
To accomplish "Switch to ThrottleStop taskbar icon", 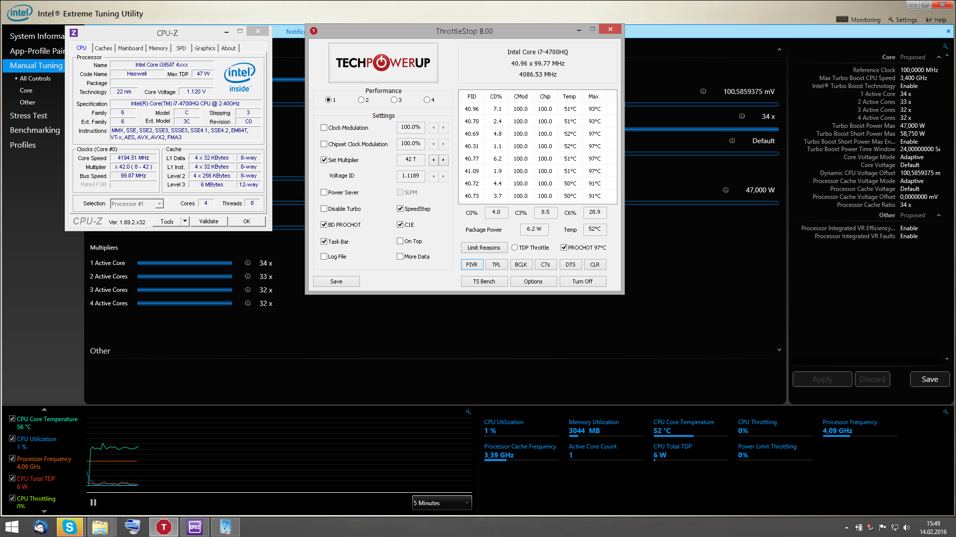I will pyautogui.click(x=163, y=527).
